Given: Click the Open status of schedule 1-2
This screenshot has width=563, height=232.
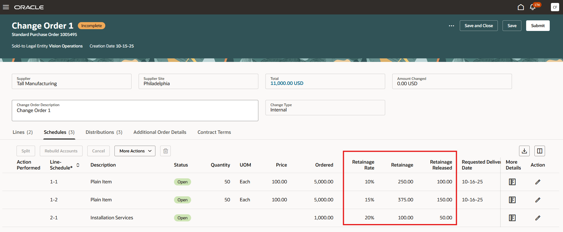Looking at the screenshot, I should click(x=183, y=200).
